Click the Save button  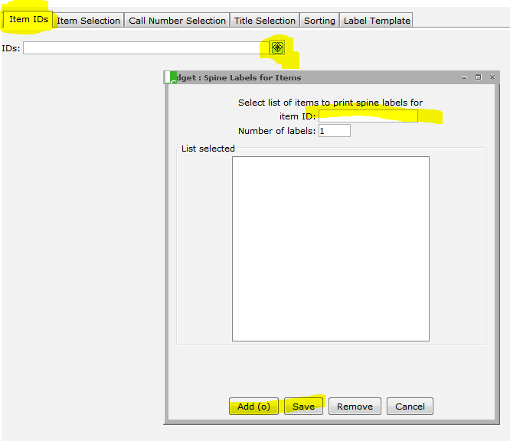pos(303,407)
